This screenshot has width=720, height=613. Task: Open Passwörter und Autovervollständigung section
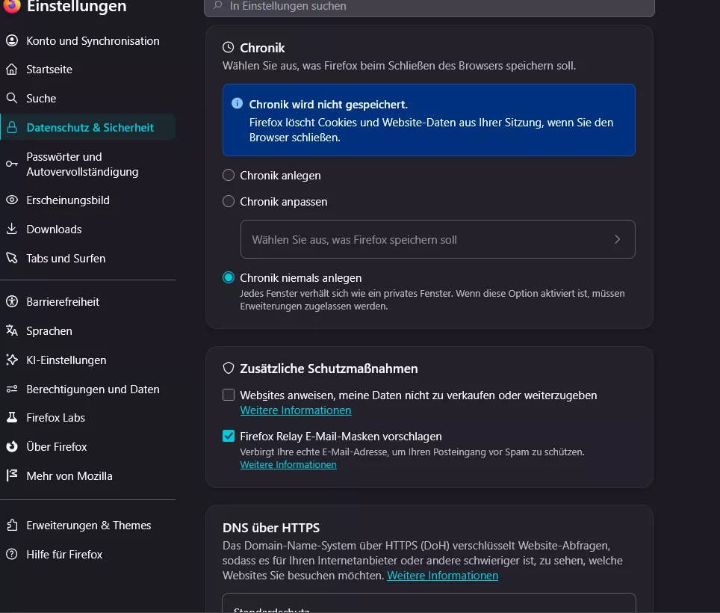[87, 164]
